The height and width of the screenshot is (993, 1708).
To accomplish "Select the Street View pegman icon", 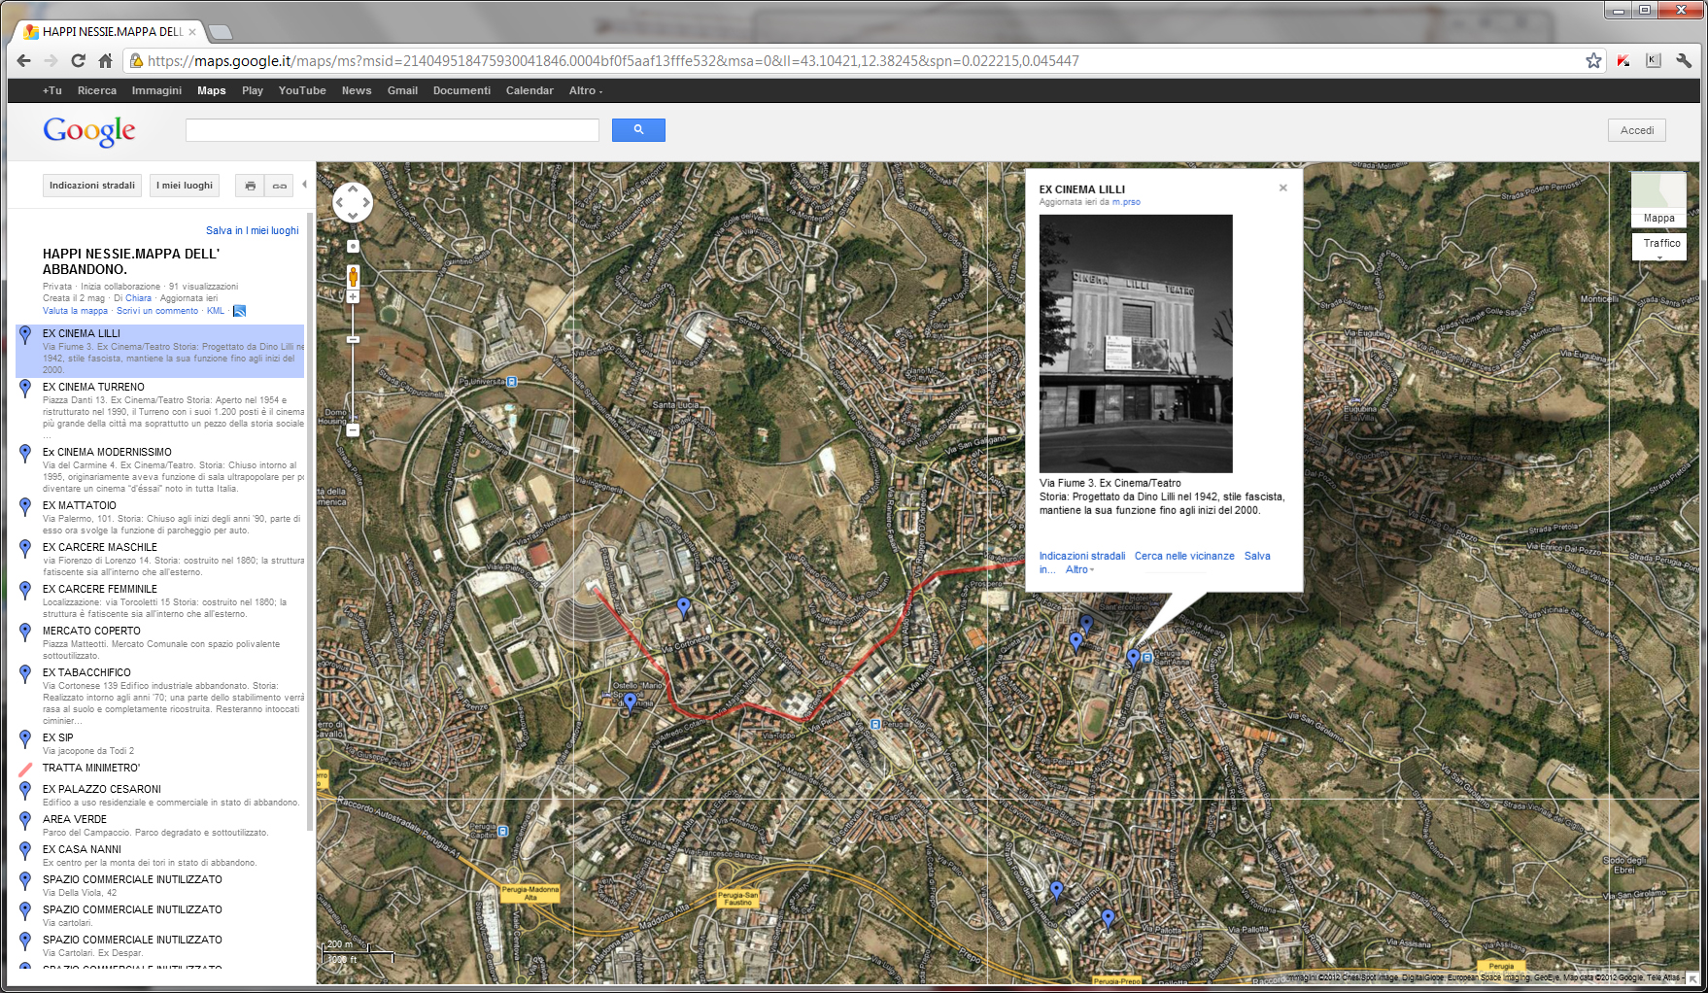I will click(353, 276).
